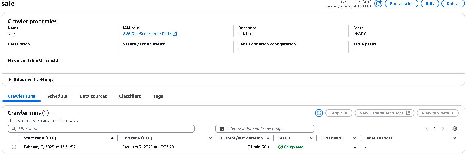Focus the Filter data search field
468x157 pixels.
(x=101, y=129)
